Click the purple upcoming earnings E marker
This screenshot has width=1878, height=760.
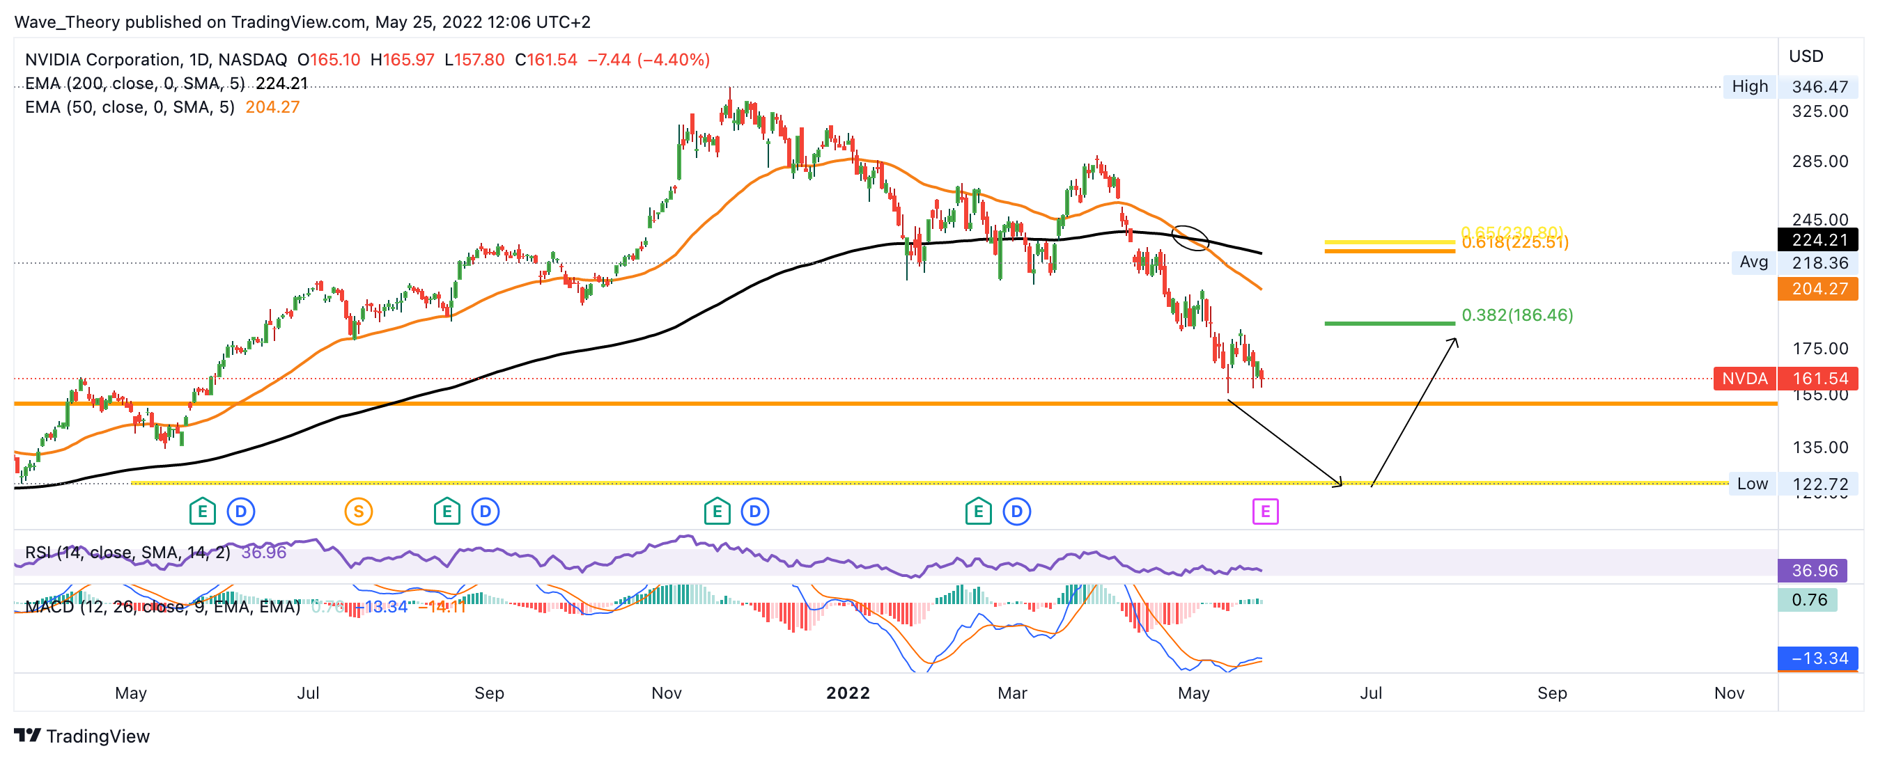click(1265, 512)
